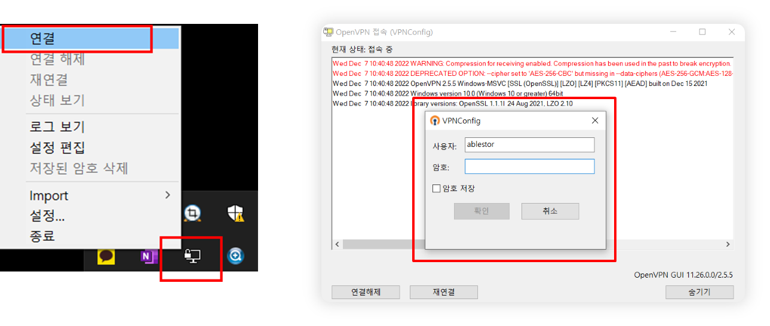The height and width of the screenshot is (326, 770).
Task: Focus the 암호 password field
Action: [x=529, y=166]
